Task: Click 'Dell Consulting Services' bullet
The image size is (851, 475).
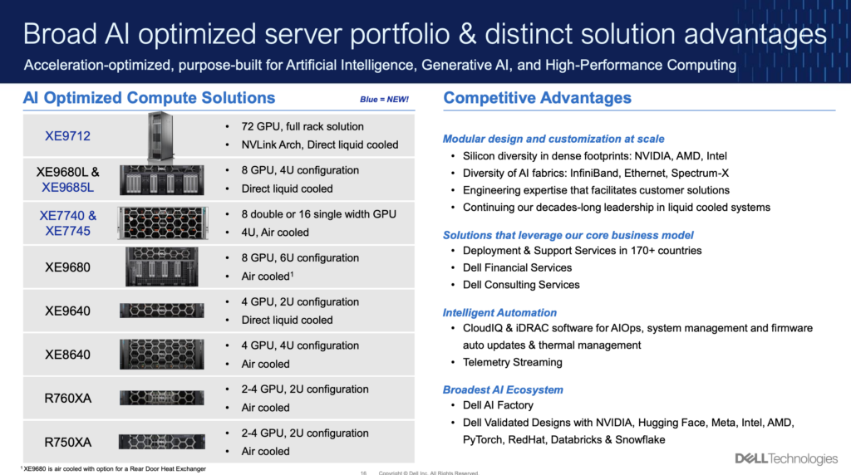Action: coord(521,285)
